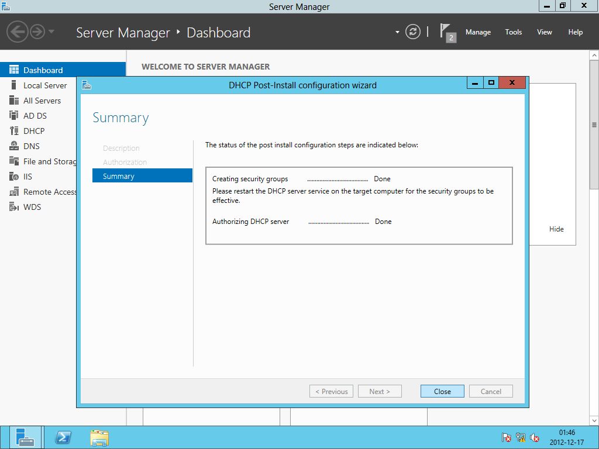Image resolution: width=599 pixels, height=449 pixels.
Task: Open the Tools menu
Action: (x=513, y=32)
